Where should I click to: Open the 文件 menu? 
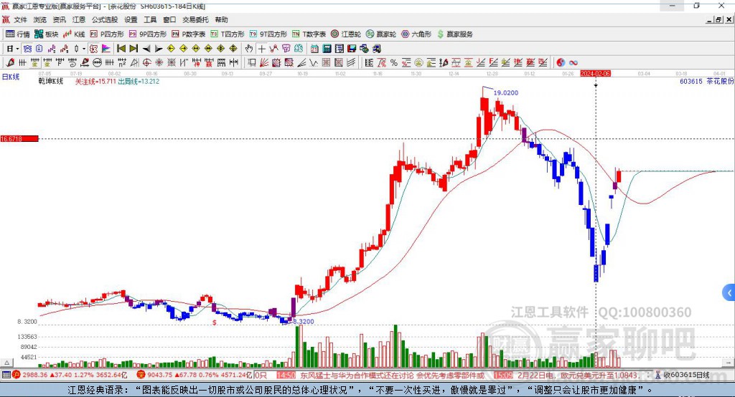[20, 19]
